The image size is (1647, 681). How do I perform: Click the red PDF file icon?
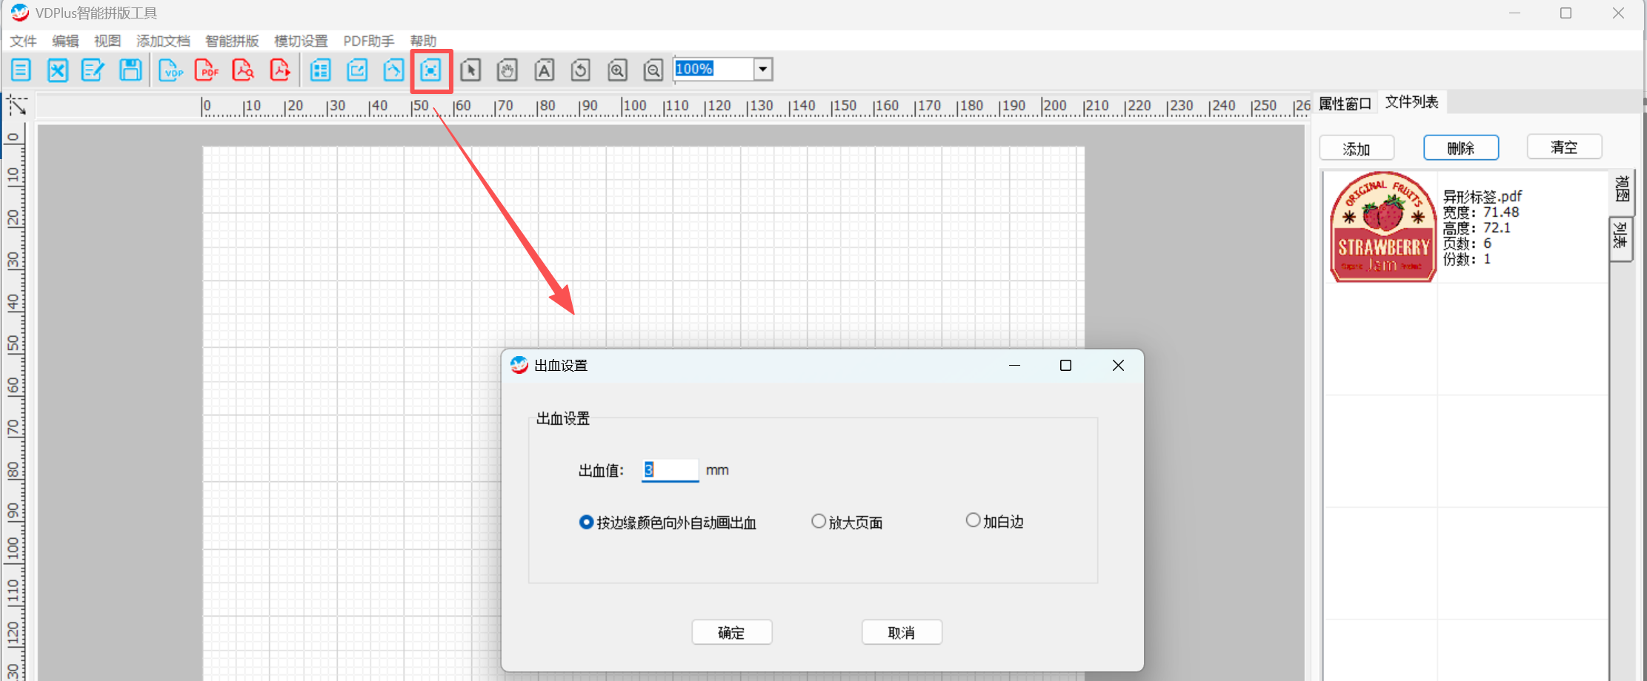pos(207,70)
